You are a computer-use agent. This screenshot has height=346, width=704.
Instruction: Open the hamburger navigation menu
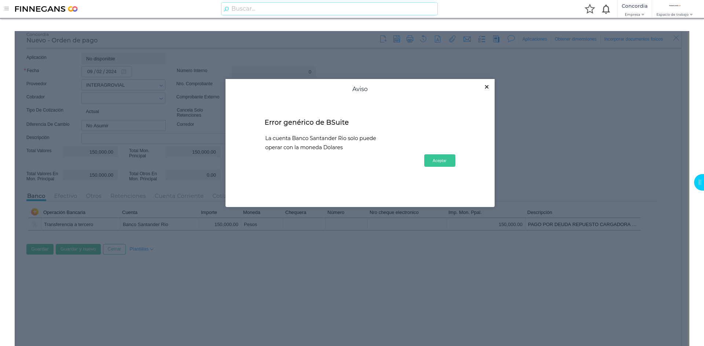click(x=7, y=9)
